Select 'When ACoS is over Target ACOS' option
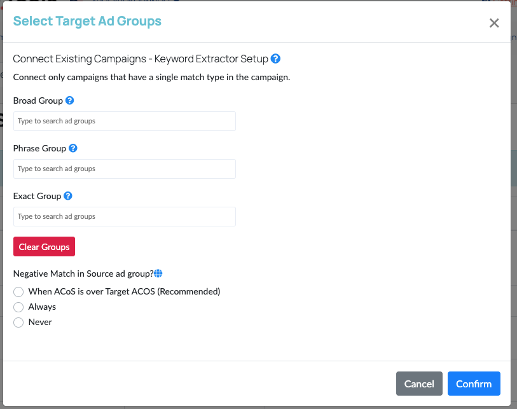This screenshot has width=517, height=409. click(18, 292)
